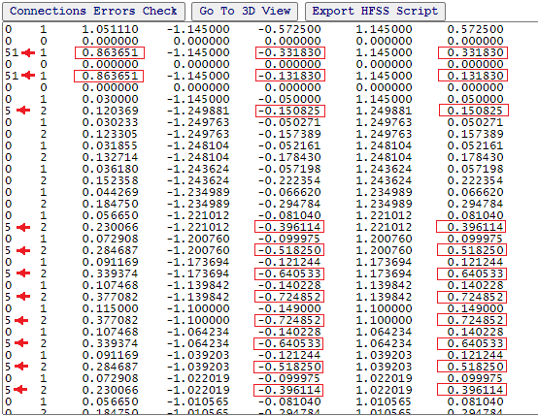Select the value -0.050271
Viewport: 538px width, 417px height.
[289, 122]
